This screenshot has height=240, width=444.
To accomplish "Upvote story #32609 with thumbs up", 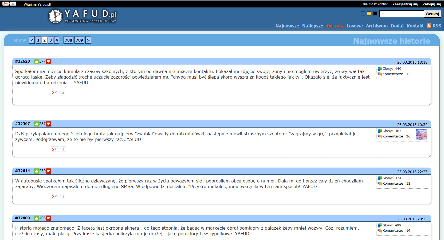I will coord(37,218).
